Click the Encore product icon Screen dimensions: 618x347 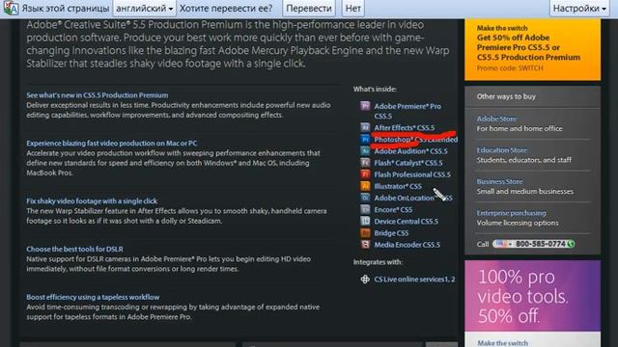tap(365, 209)
